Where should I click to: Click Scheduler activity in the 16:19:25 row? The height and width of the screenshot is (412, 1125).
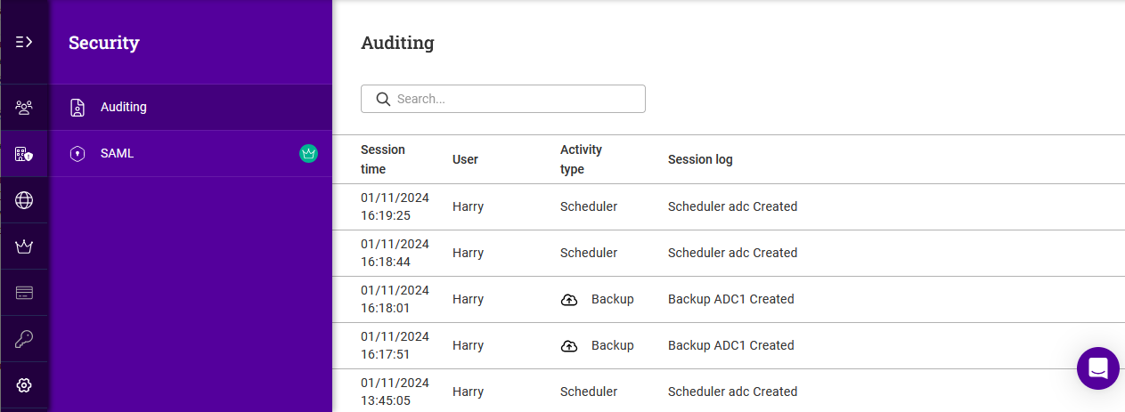coord(589,206)
